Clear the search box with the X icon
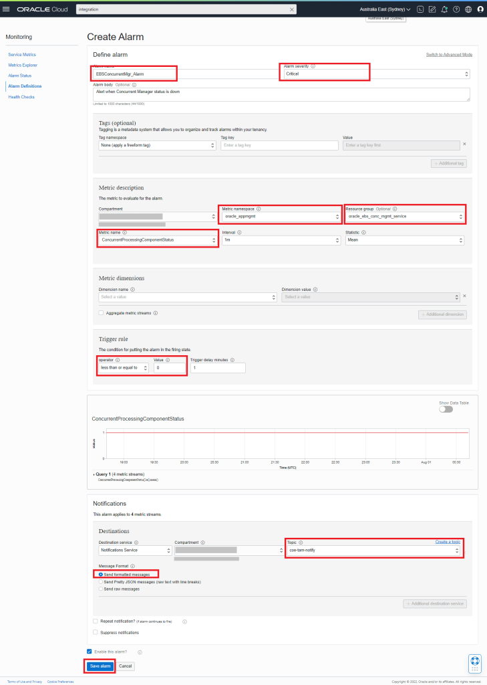Image resolution: width=487 pixels, height=685 pixels. [291, 9]
